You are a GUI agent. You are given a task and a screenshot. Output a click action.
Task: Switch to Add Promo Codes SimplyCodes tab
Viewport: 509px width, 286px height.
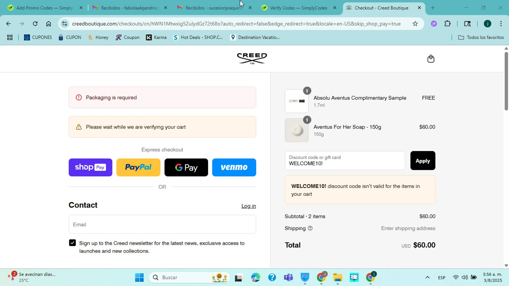point(44,8)
